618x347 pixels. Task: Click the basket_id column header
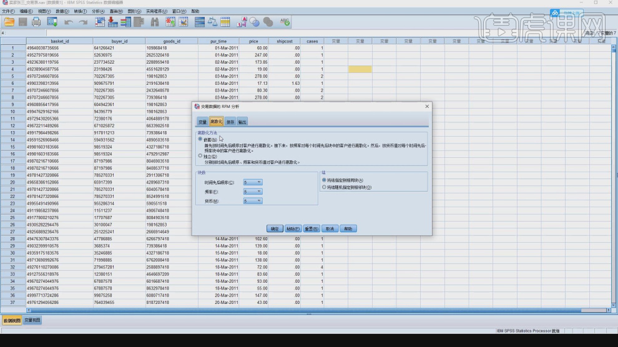tap(59, 41)
